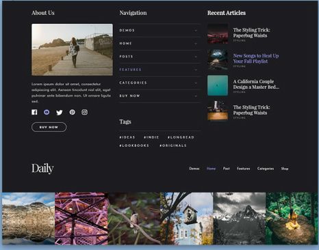
Task: Expand the POSTS navigation chevron
Action: point(196,57)
